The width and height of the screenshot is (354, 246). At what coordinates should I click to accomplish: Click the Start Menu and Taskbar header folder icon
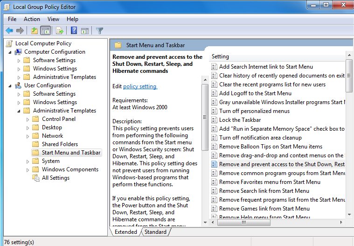click(118, 45)
